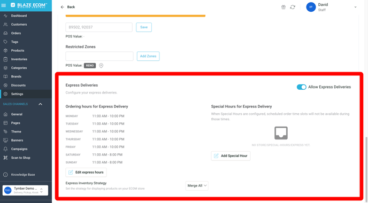Screen dimensions: 368x203
Task: Go to Customers in the sidebar
Action: tap(19, 25)
